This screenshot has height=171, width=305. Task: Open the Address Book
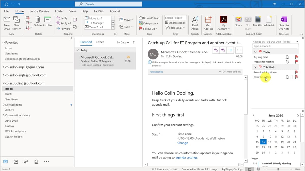[x=175, y=23]
